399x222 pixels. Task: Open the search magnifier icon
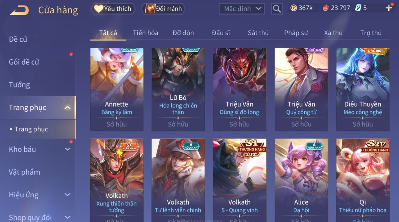(x=277, y=9)
